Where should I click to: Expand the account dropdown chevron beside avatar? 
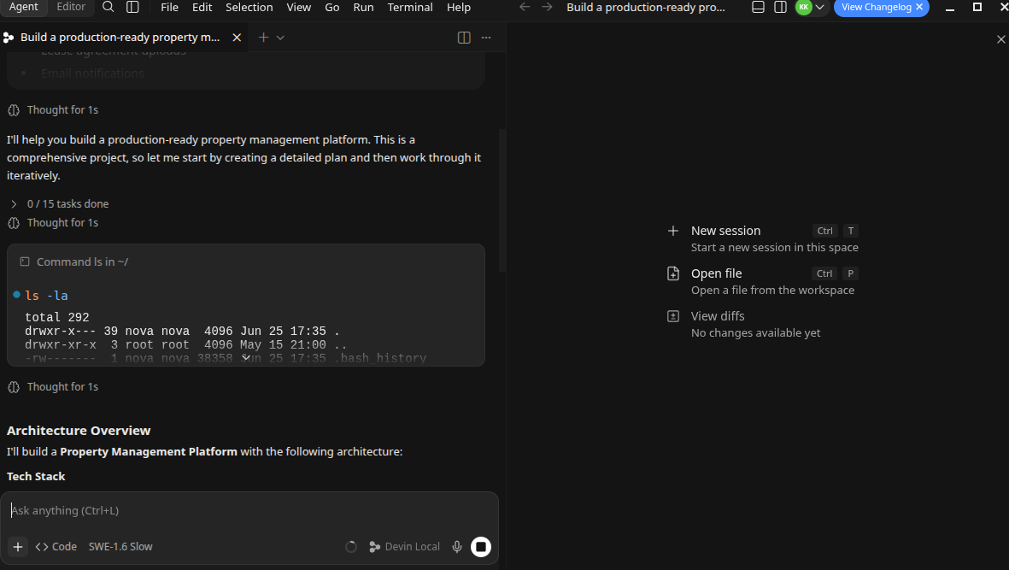[x=820, y=7]
